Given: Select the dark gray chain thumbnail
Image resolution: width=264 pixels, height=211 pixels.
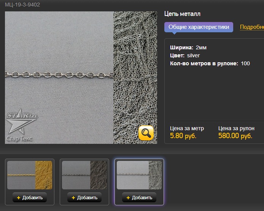Looking at the screenshot, I should pos(84,175).
